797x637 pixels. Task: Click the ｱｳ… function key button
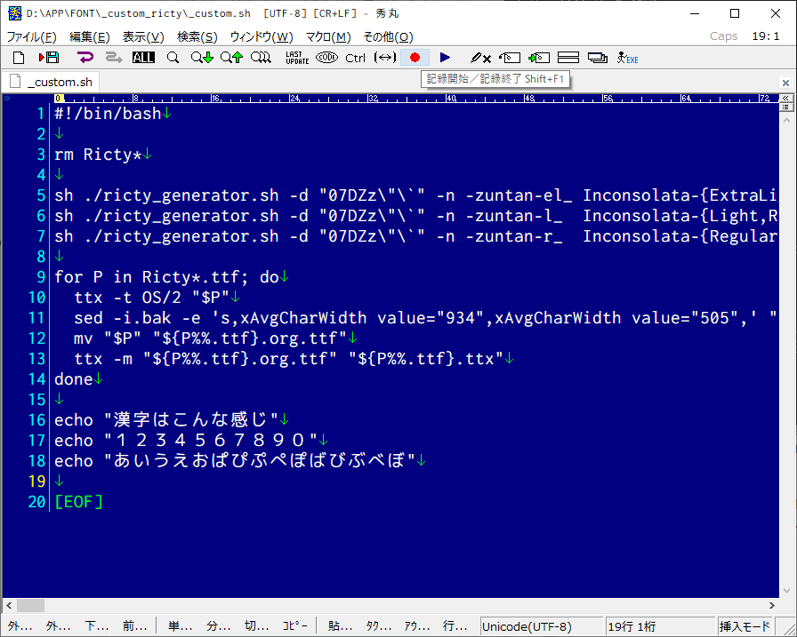(x=417, y=625)
